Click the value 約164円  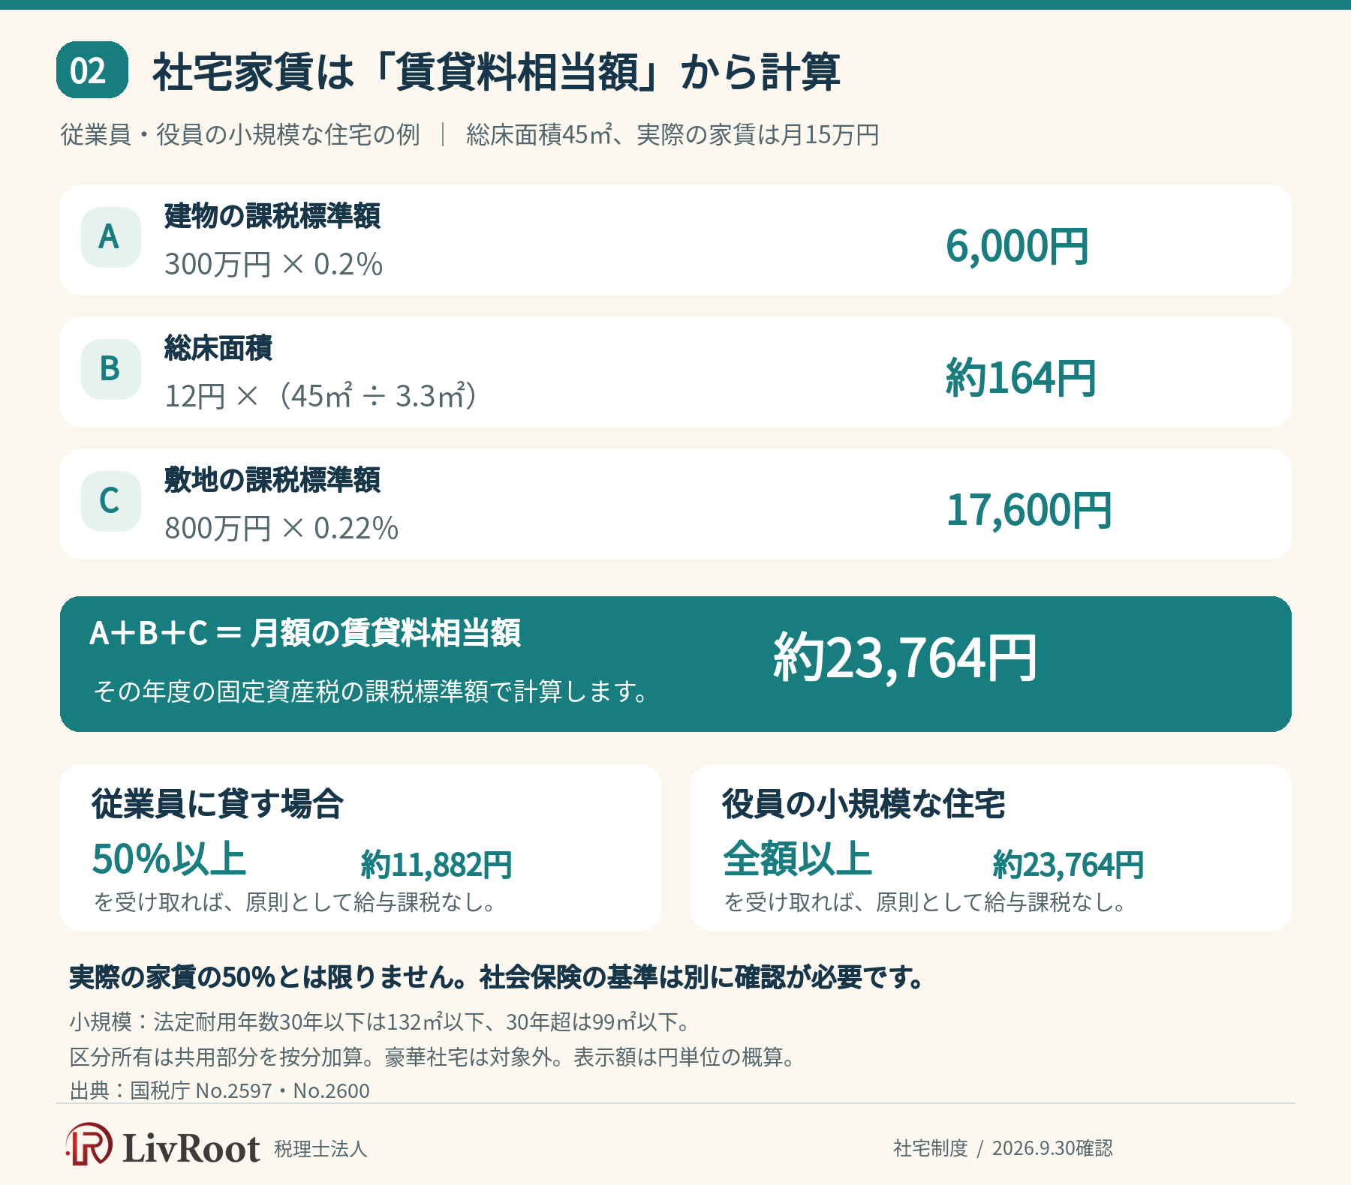pyautogui.click(x=1021, y=378)
